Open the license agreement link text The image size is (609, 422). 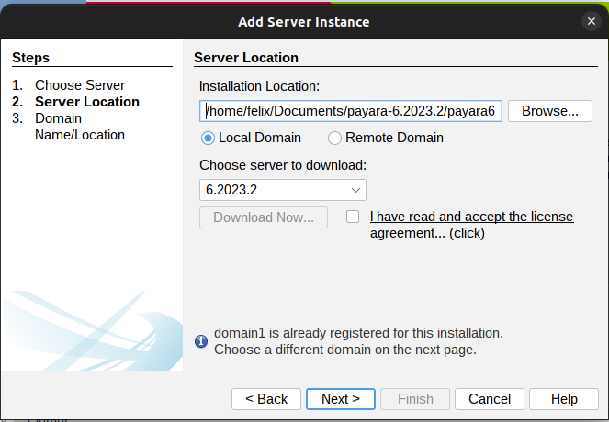pyautogui.click(x=471, y=225)
